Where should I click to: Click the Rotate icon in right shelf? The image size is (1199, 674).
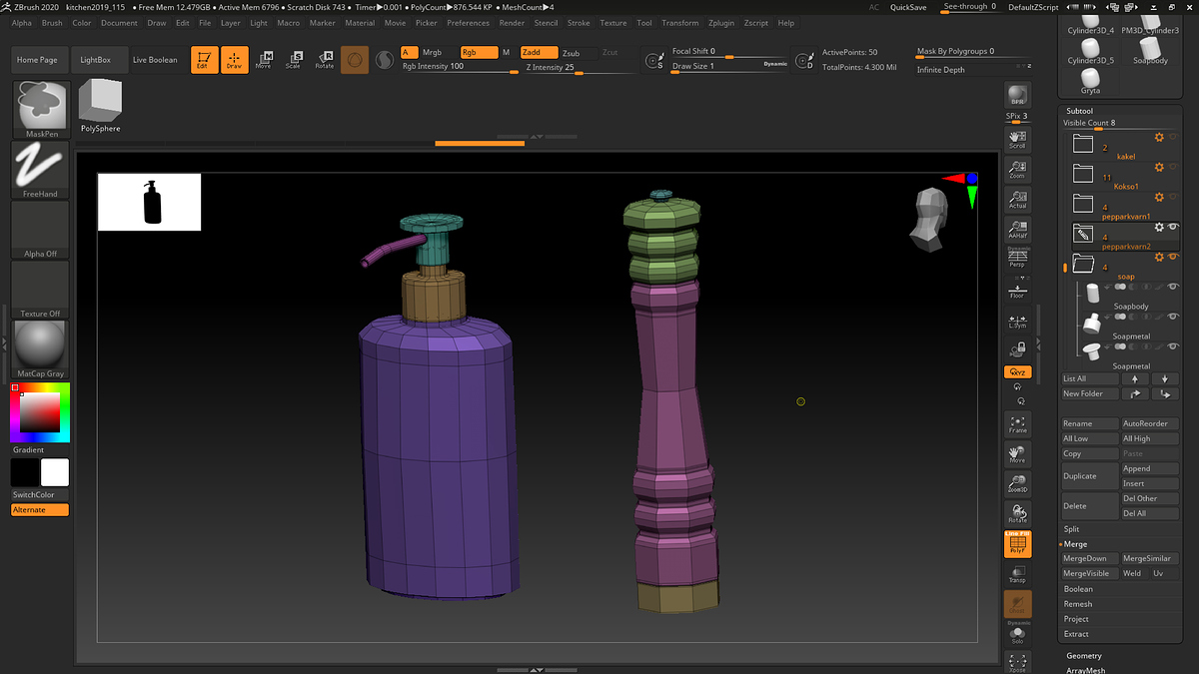click(1017, 513)
